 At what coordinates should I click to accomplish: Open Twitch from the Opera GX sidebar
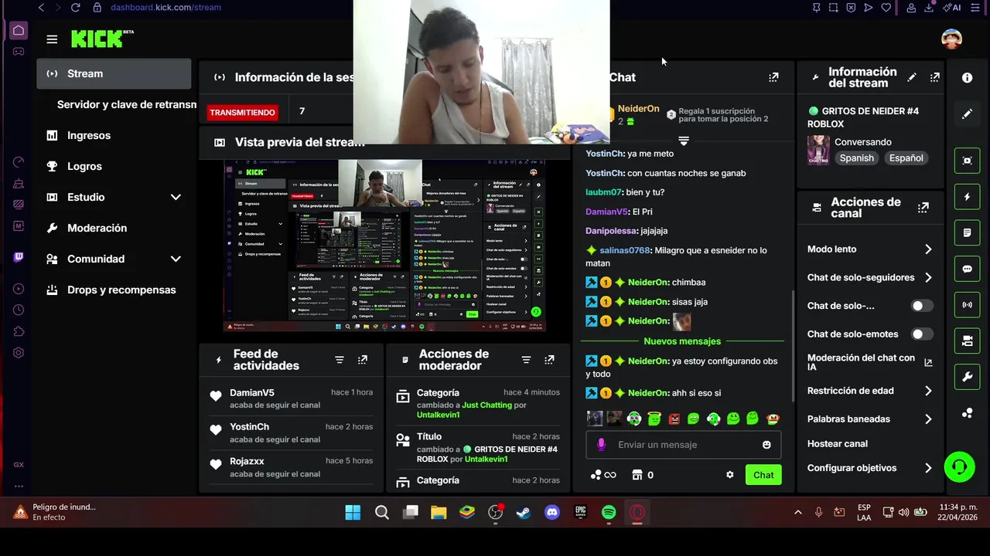point(19,257)
